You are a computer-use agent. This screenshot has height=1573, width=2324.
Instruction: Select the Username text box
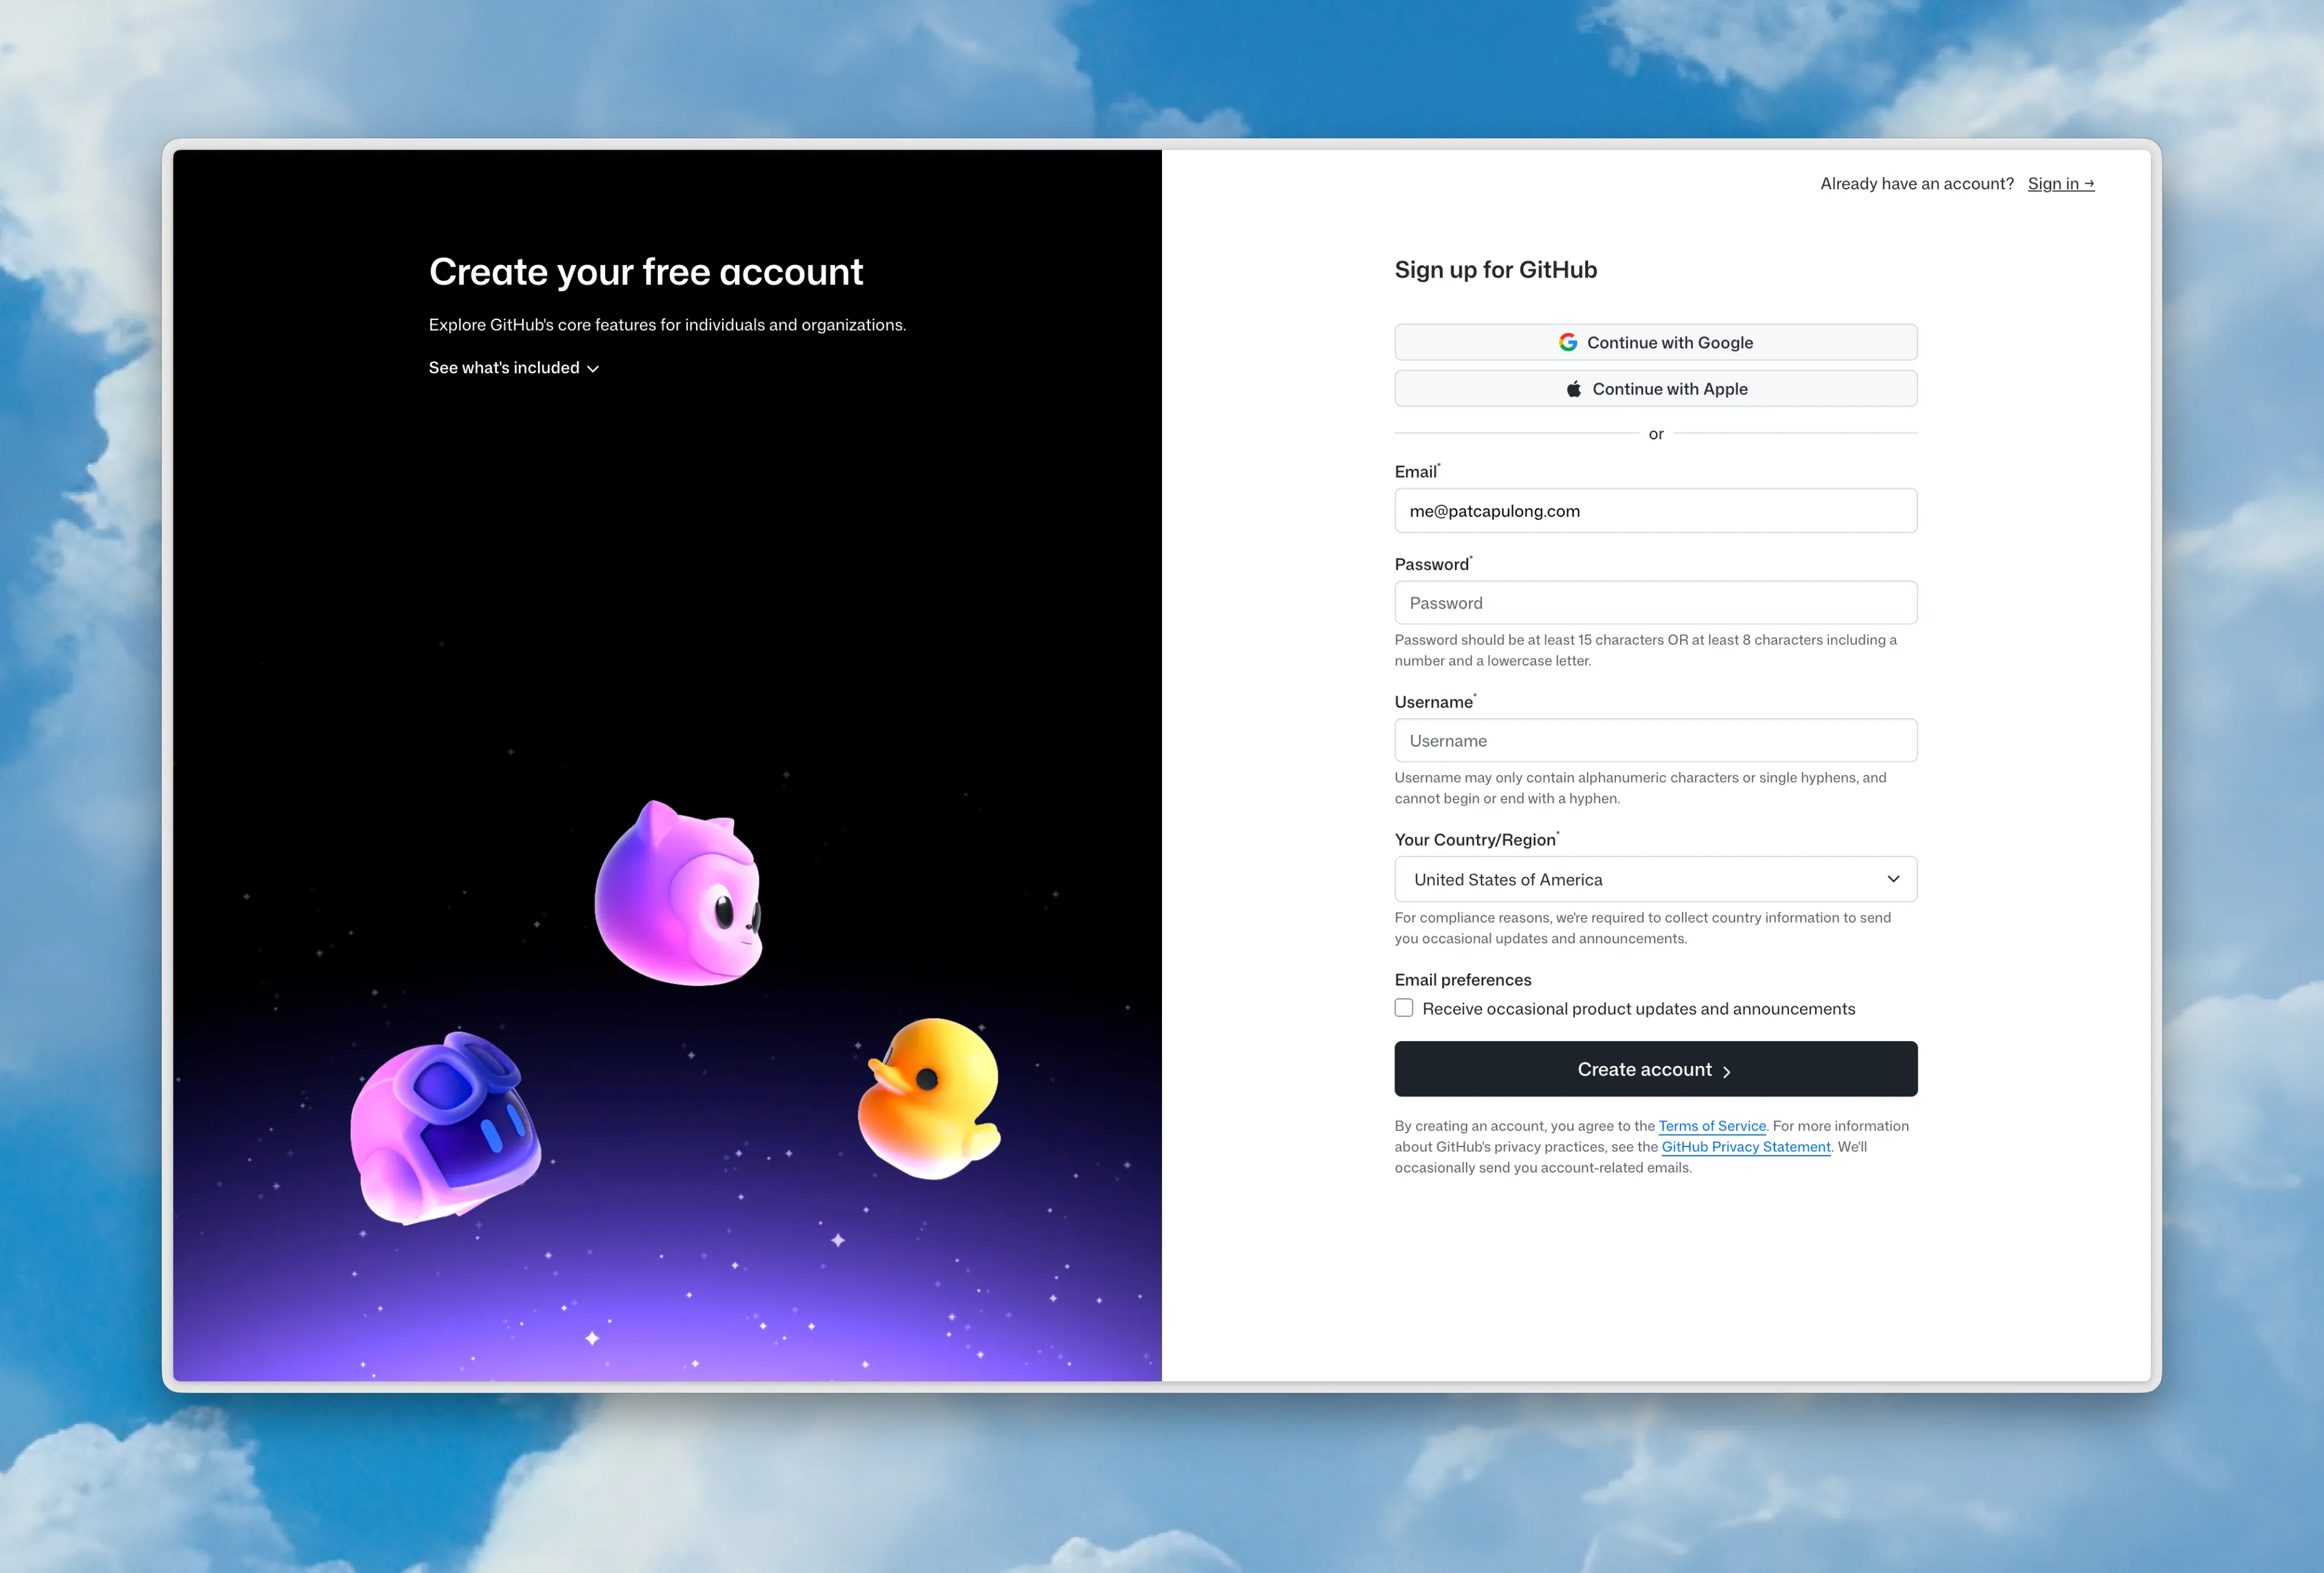pyautogui.click(x=1656, y=741)
